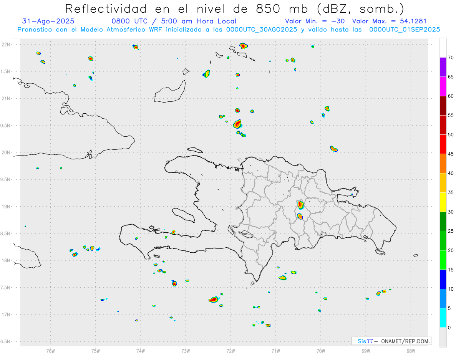Pick the cyan 0–5 dBZ colorbar segment

[x=443, y=318]
